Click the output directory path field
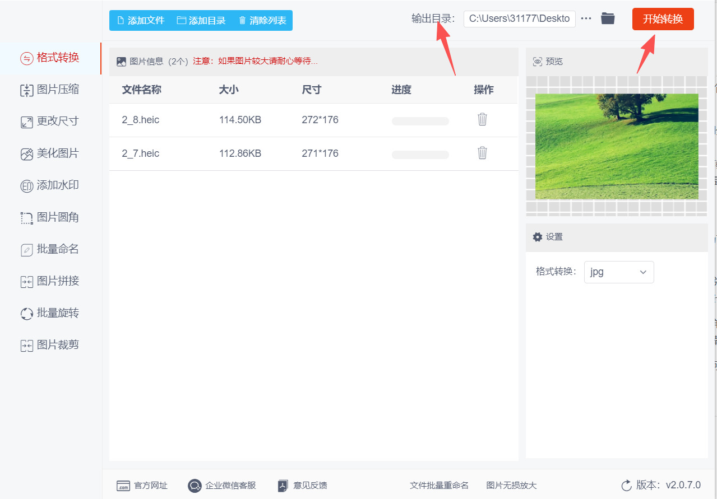Viewport: 717px width, 499px height. pos(519,18)
